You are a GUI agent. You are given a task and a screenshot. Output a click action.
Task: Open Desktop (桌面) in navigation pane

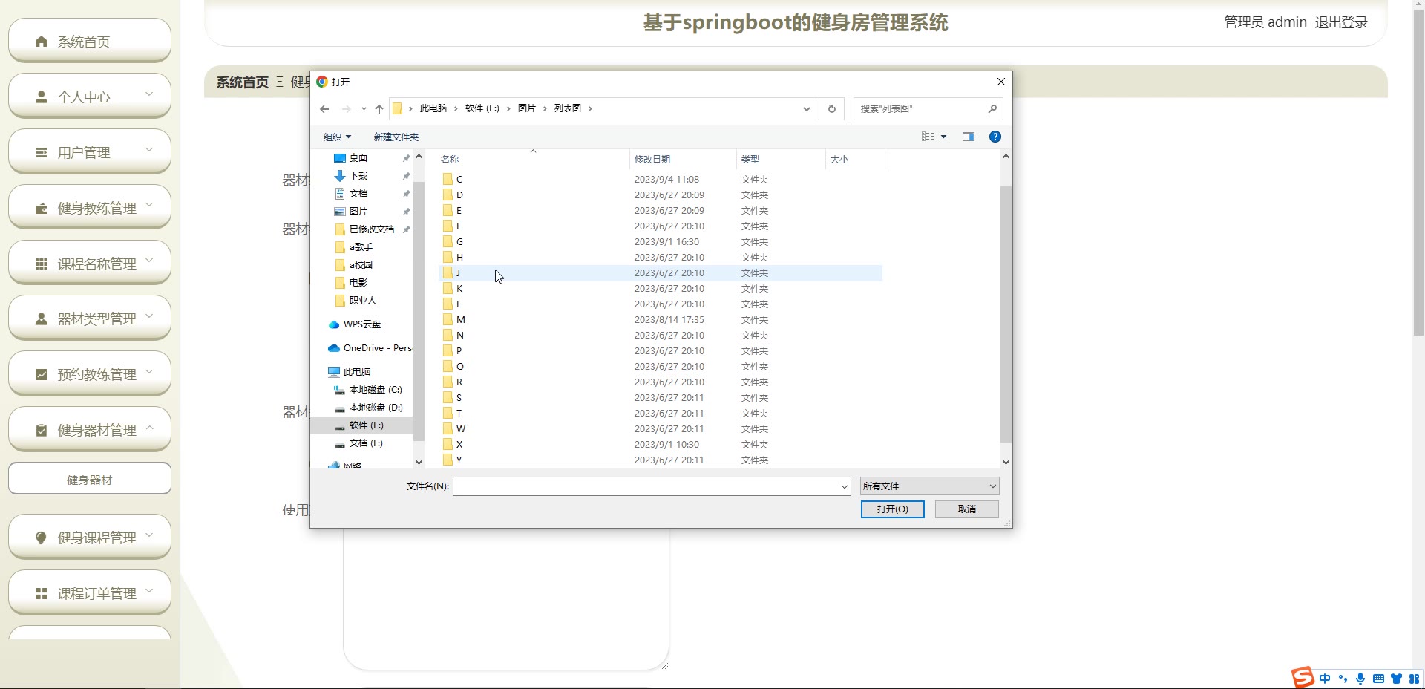(x=358, y=158)
